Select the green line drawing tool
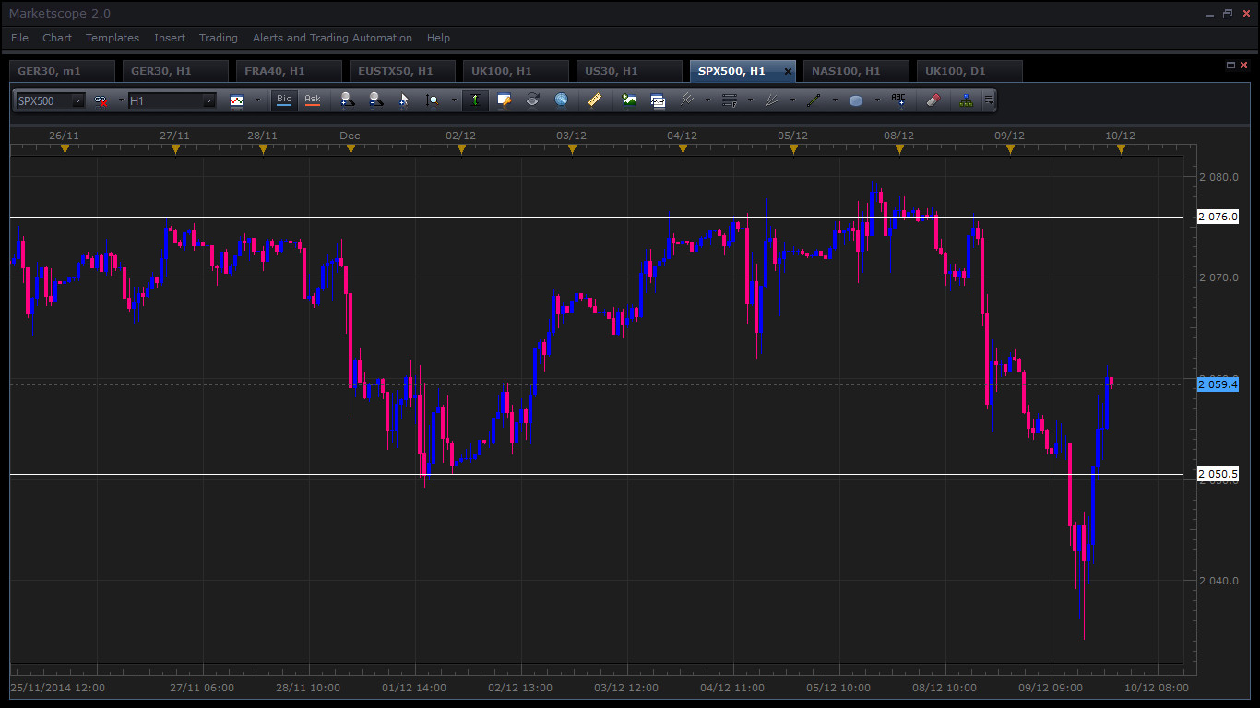The image size is (1260, 708). point(814,100)
